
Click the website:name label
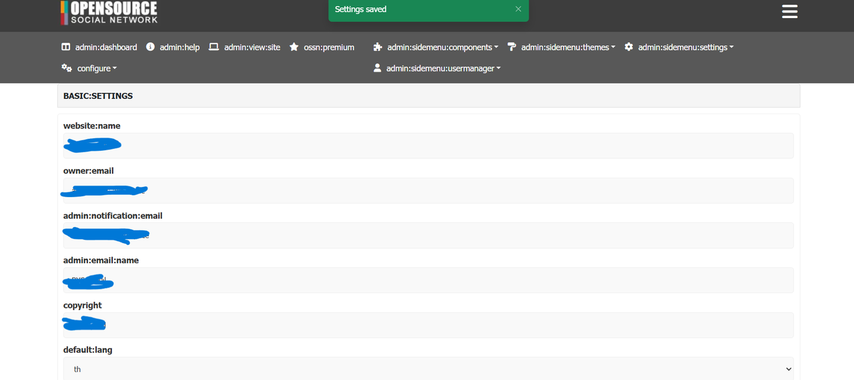(x=92, y=126)
